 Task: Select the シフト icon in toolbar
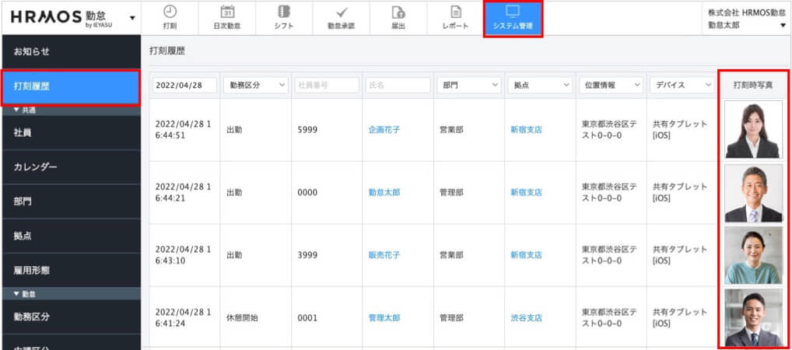tap(284, 12)
